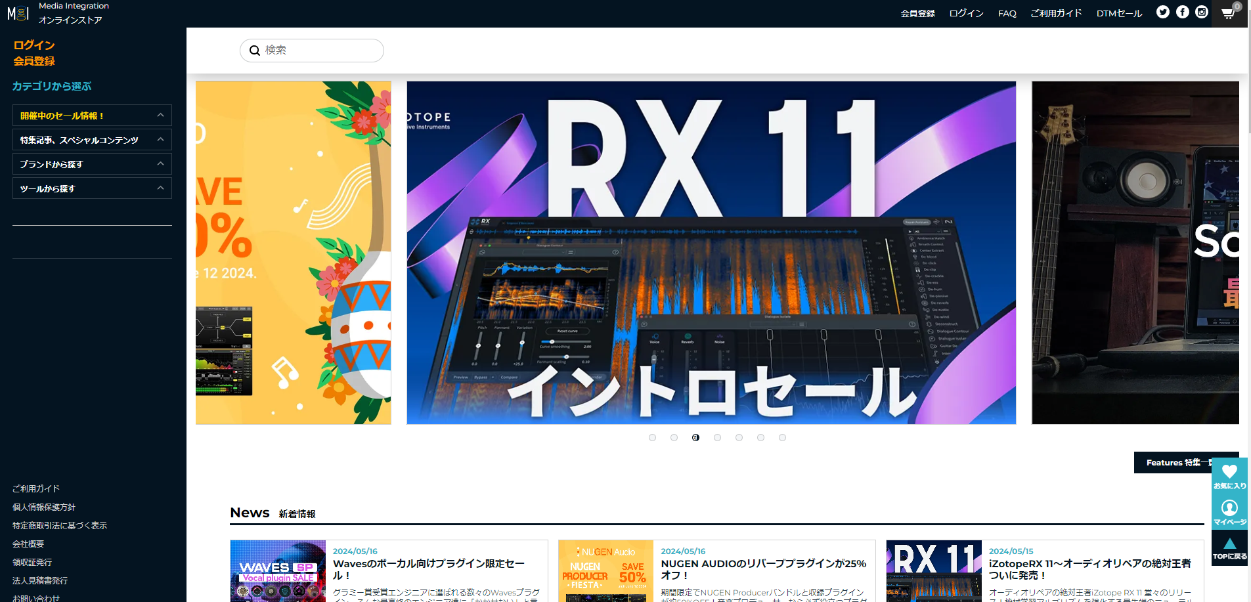Image resolution: width=1251 pixels, height=602 pixels.
Task: Click the orange ログイン sidebar link
Action: 34,45
